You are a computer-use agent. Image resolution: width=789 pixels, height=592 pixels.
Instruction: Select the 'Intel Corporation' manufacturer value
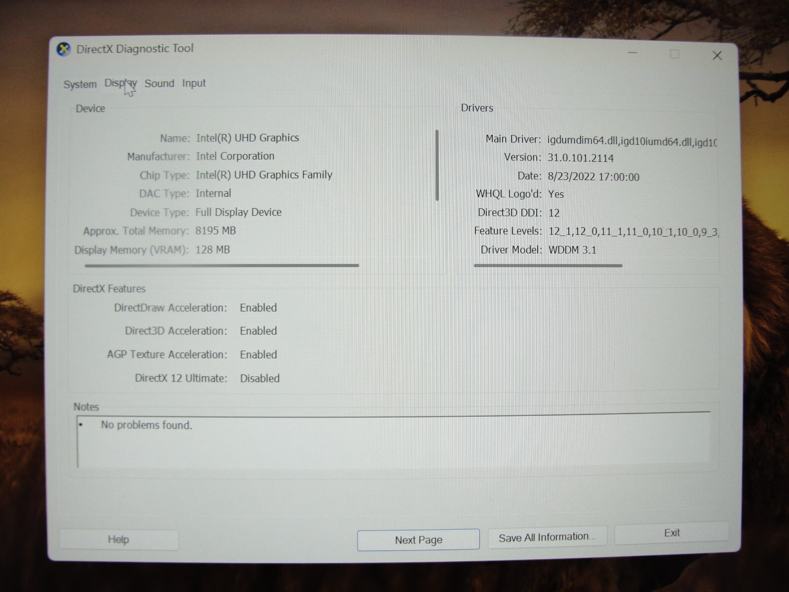235,156
